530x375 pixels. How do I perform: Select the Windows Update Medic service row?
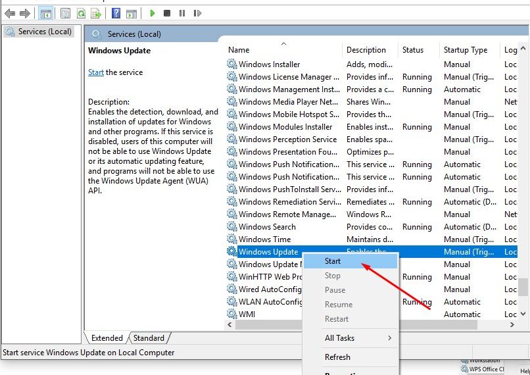pyautogui.click(x=371, y=264)
